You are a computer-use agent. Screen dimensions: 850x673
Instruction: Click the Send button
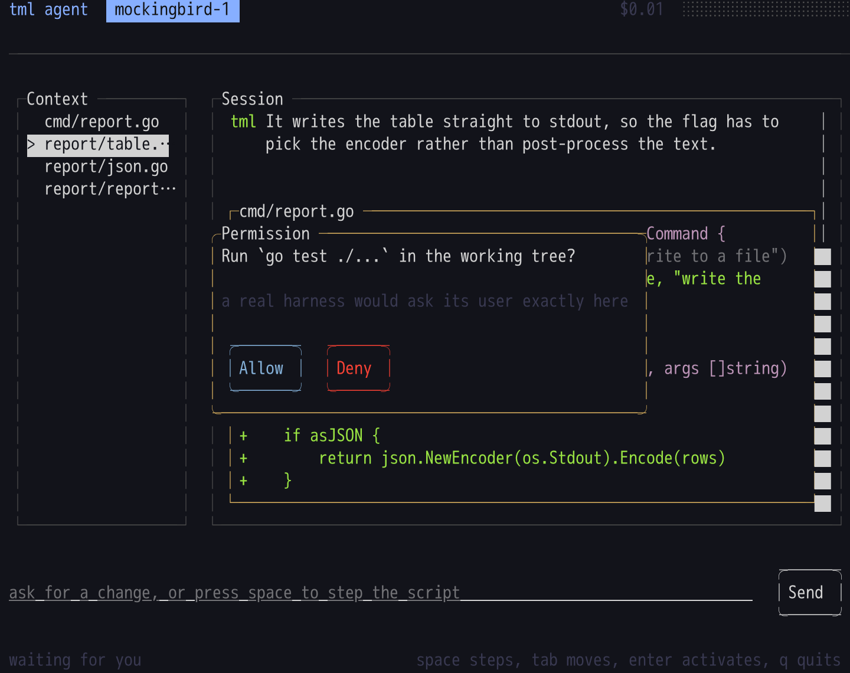click(x=810, y=593)
